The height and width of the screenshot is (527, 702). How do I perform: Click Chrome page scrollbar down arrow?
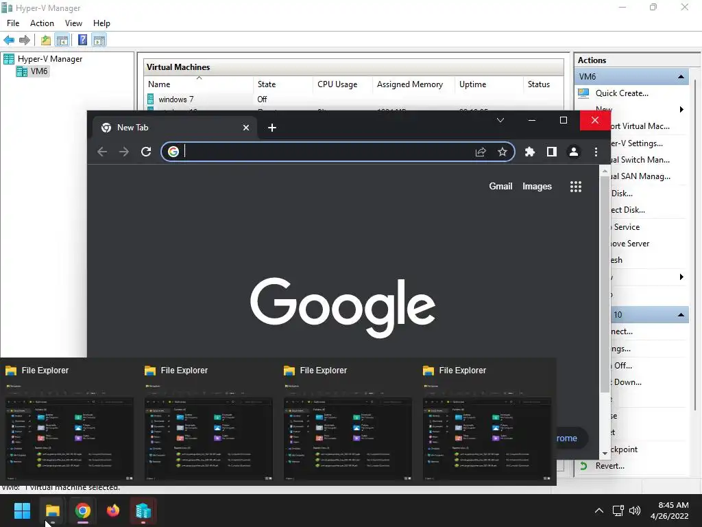(605, 454)
